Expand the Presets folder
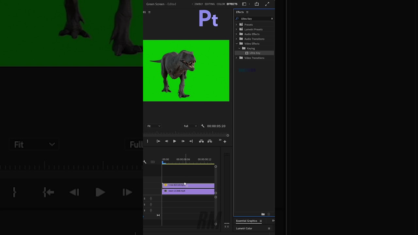Screen dimensions: 418x235 coord(236,24)
